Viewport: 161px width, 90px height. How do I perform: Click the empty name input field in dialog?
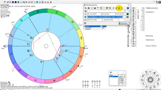pyautogui.click(x=106, y=11)
